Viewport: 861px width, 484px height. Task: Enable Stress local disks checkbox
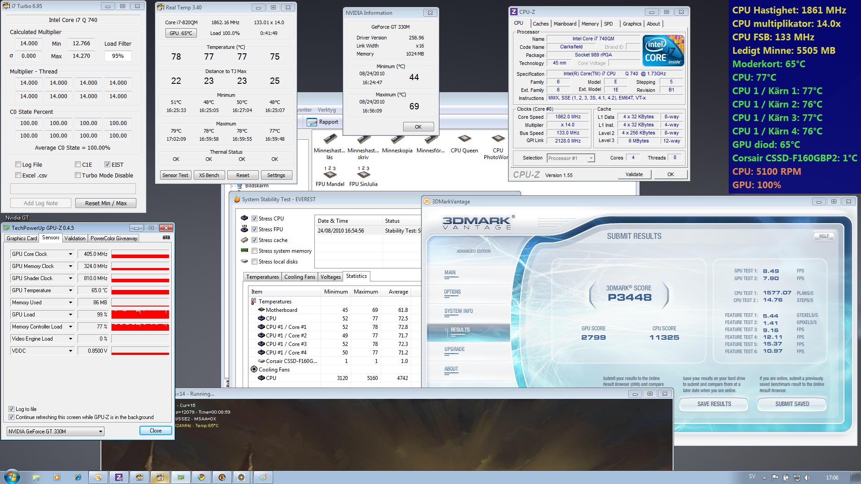pos(254,262)
